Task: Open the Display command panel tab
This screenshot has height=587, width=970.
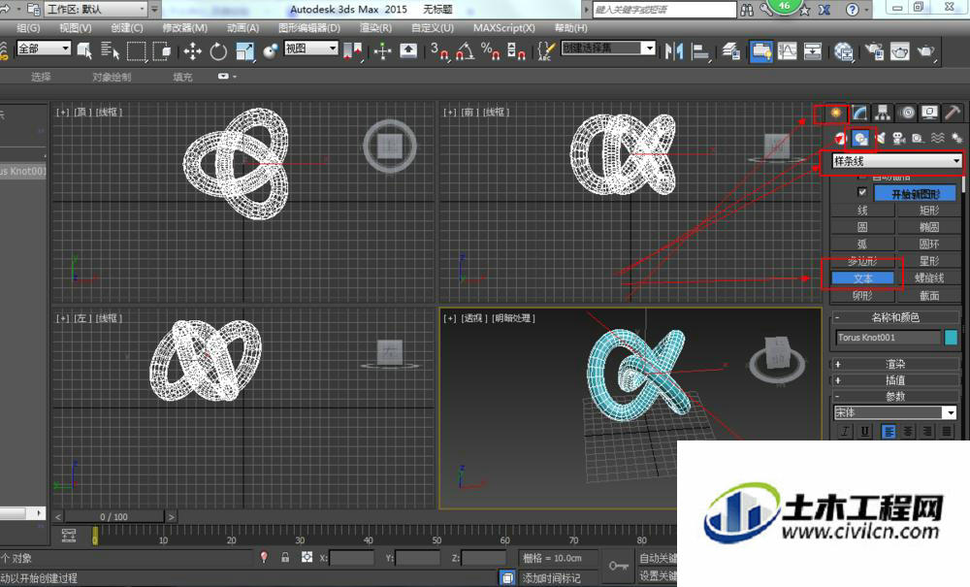Action: pos(930,113)
